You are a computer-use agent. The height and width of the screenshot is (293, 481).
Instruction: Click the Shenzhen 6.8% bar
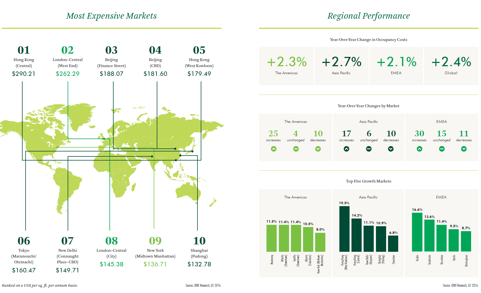393,244
